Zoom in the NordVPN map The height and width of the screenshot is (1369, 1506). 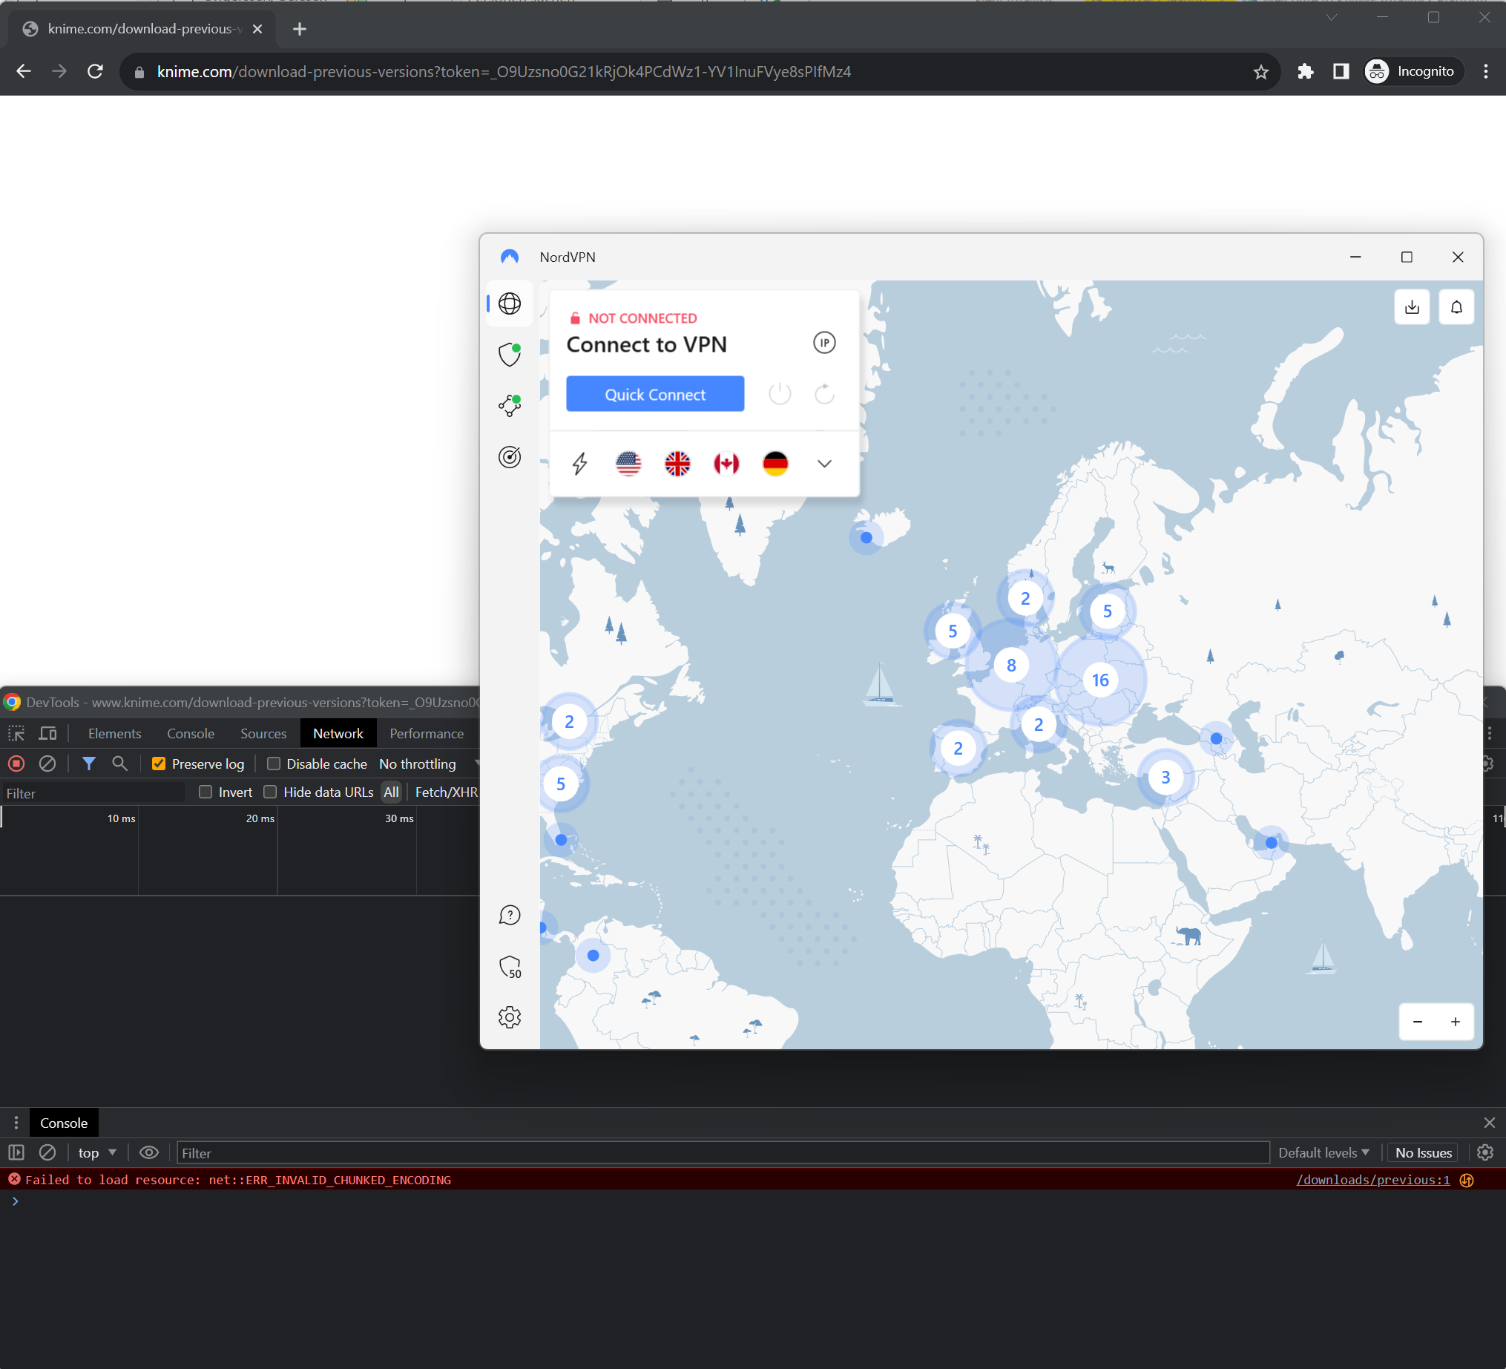coord(1456,1022)
